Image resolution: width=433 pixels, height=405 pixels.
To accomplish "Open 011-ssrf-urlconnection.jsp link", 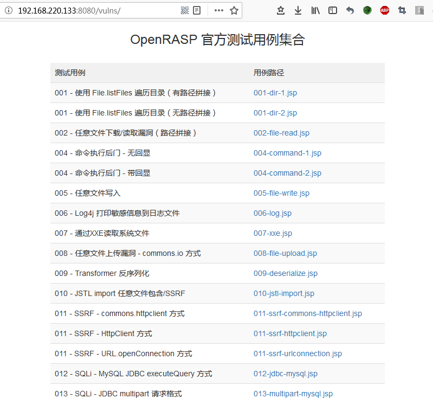I will coord(298,353).
